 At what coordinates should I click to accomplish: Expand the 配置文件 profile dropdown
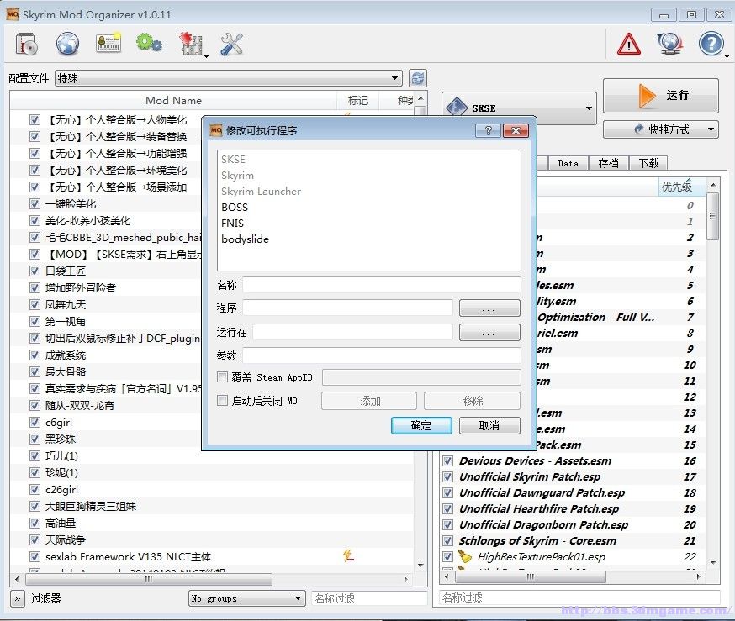tap(228, 78)
